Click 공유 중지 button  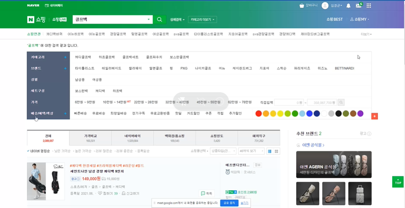click(x=229, y=203)
